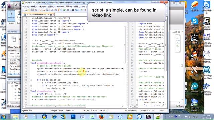This screenshot has width=214, height=120.
Task: Click line 20 t.Start() in right pane
Action: tap(144, 71)
